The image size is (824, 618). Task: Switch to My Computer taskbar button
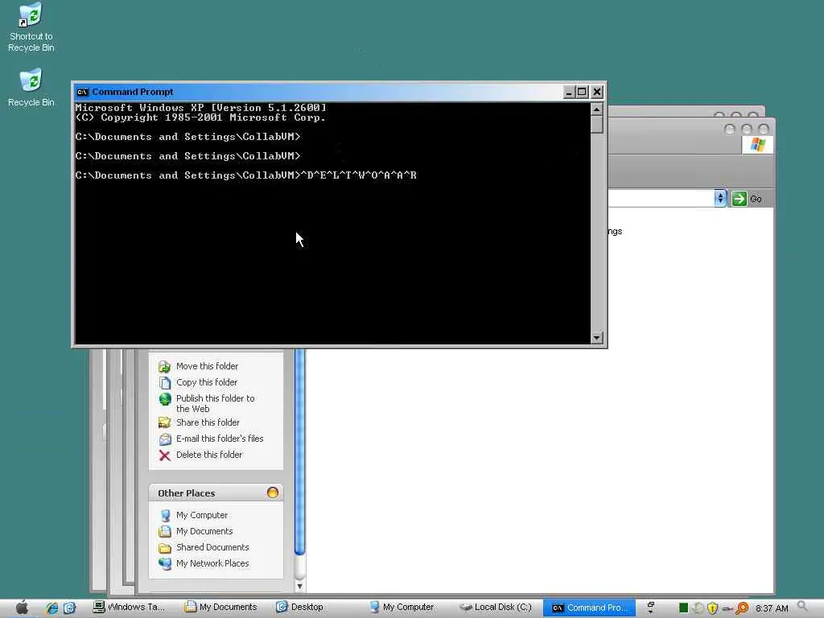pyautogui.click(x=402, y=608)
